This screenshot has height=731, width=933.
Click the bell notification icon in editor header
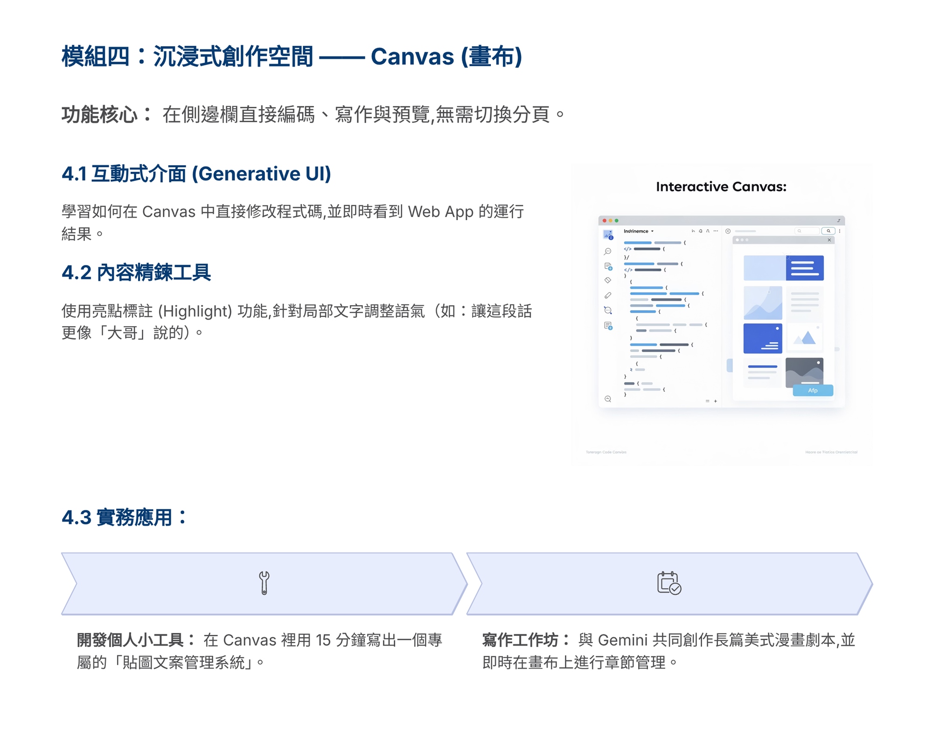pos(700,231)
